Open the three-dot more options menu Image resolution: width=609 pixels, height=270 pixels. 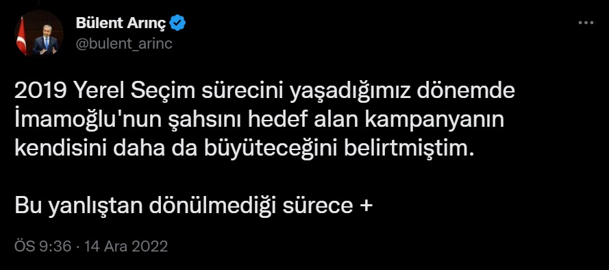[586, 23]
